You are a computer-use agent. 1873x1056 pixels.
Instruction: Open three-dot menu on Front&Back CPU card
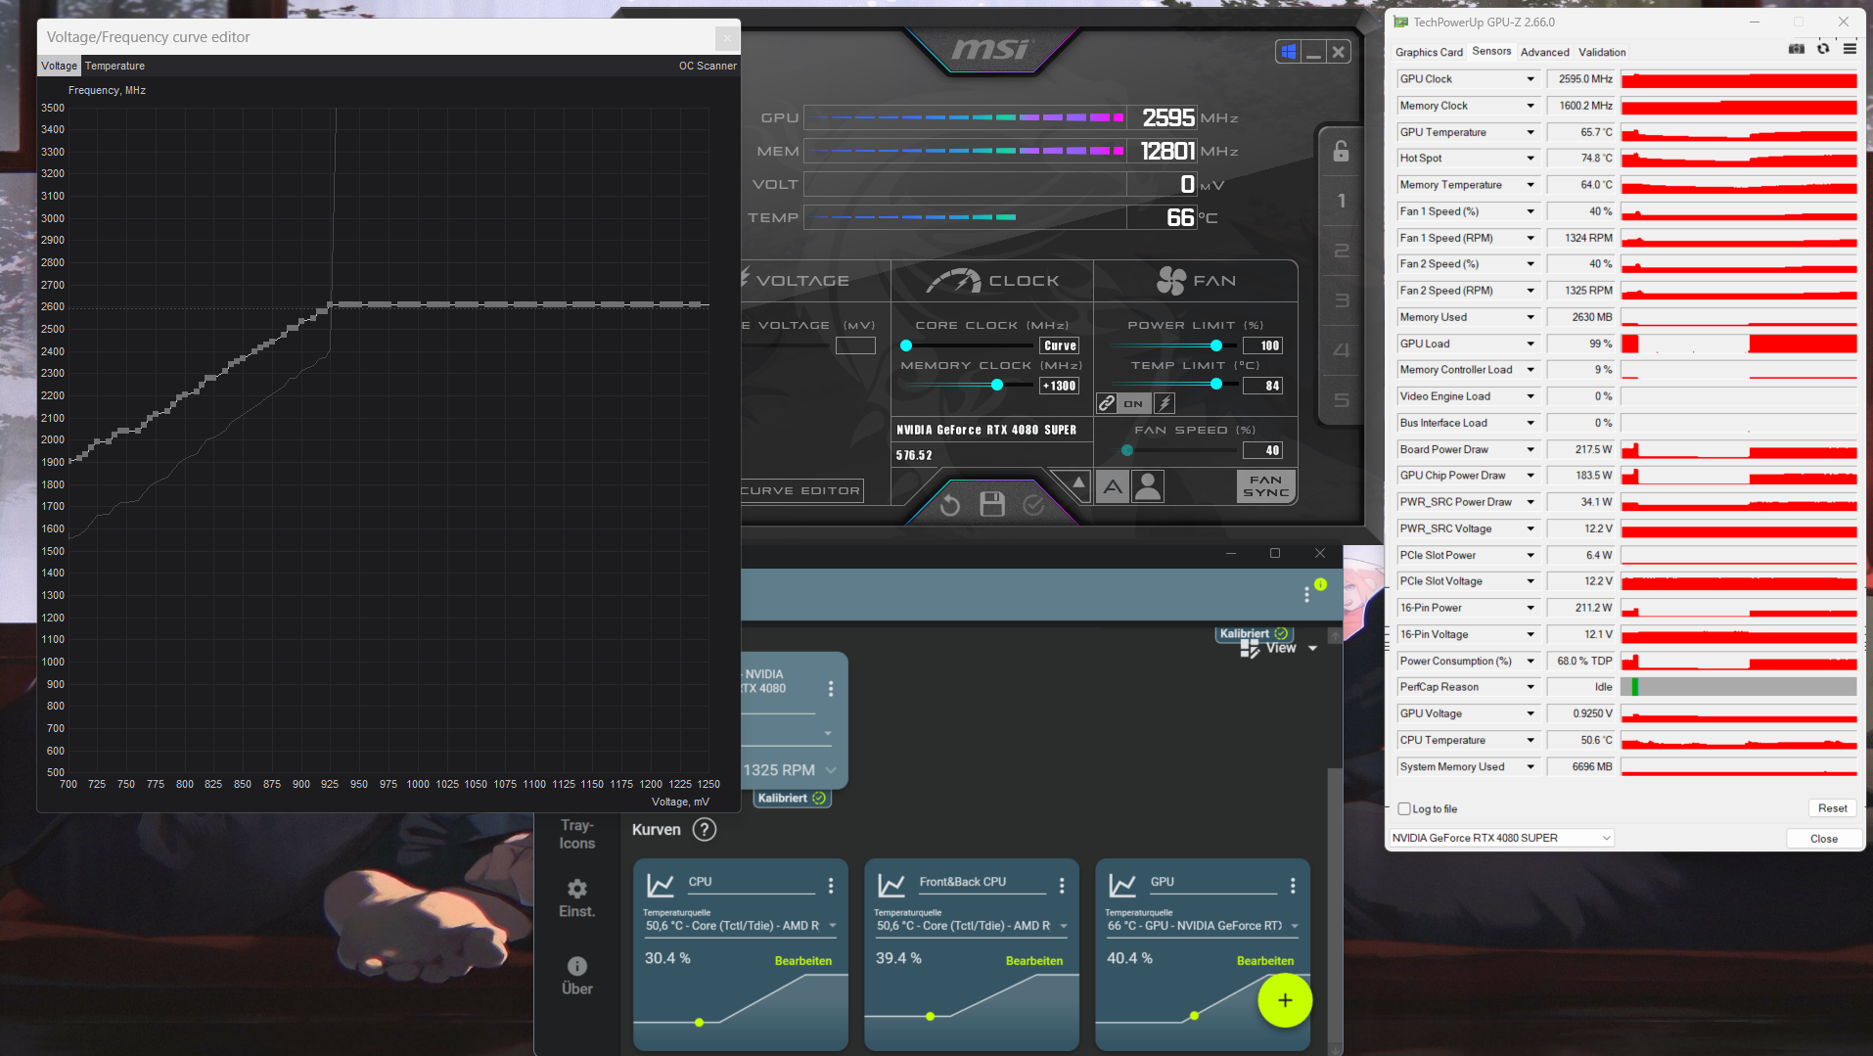tap(1062, 886)
